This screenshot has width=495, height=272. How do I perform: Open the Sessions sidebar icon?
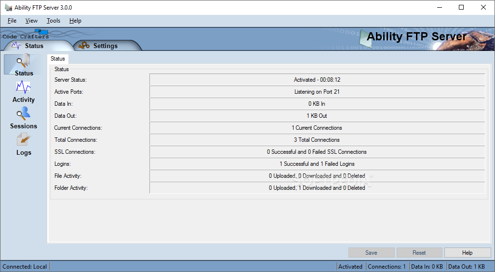(x=23, y=113)
